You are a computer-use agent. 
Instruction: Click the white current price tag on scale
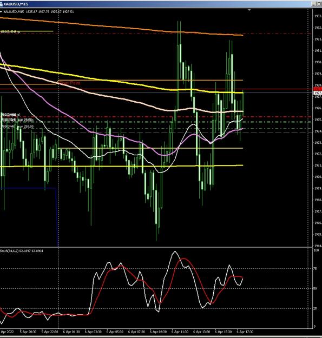(318, 92)
